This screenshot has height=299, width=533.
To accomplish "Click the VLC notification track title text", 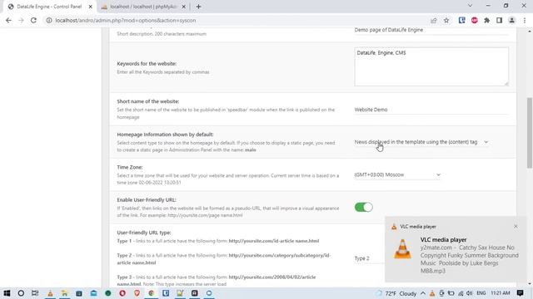I will pos(469,259).
